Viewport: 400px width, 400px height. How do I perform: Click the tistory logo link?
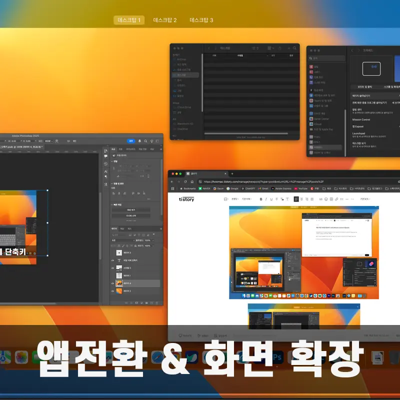pyautogui.click(x=186, y=199)
